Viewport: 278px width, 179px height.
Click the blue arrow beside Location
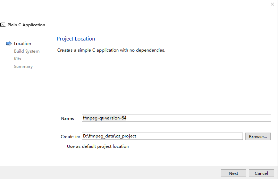(9, 43)
